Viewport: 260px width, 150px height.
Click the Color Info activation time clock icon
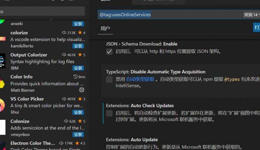75,77
